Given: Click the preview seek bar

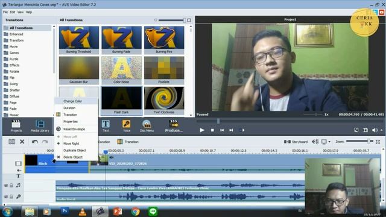Looking at the screenshot, I should click(290, 121).
